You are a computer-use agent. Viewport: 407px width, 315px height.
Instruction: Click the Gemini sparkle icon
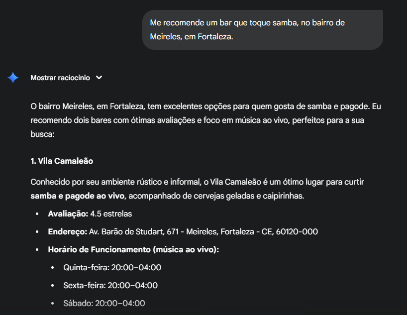tap(13, 78)
